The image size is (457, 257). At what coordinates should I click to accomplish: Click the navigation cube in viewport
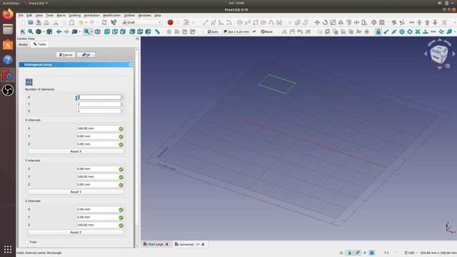(439, 54)
